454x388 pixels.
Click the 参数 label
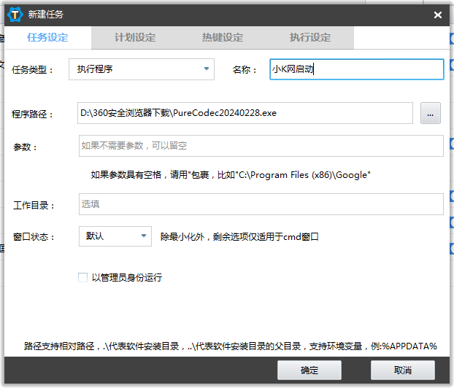point(25,147)
